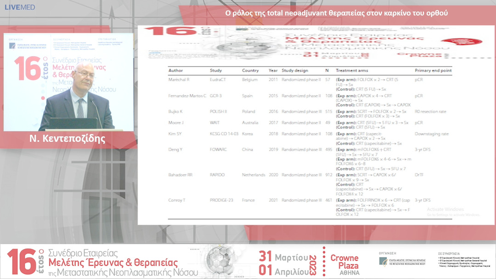Select the speaker video thumbnail

click(x=68, y=82)
